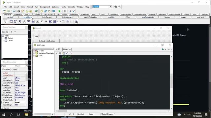Viewport: 211px width, 118px height.
Task: Pick the CheckBox component icon
Action: click(x=42, y=21)
